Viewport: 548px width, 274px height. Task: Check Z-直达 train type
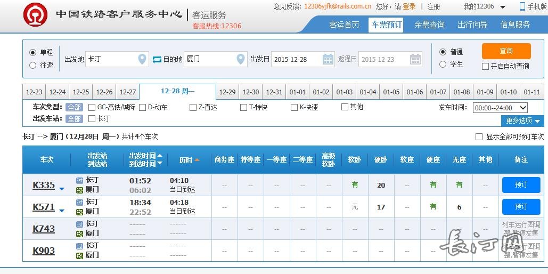point(193,107)
